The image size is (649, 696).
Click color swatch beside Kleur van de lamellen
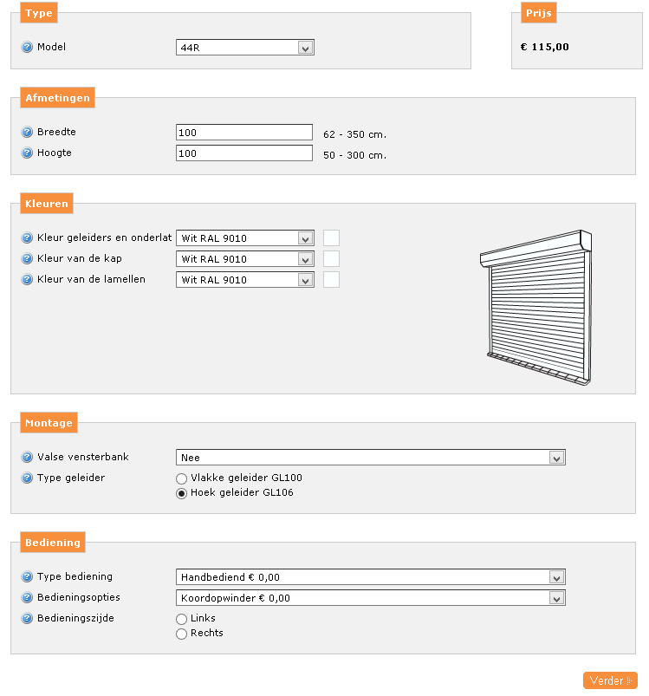[x=331, y=280]
